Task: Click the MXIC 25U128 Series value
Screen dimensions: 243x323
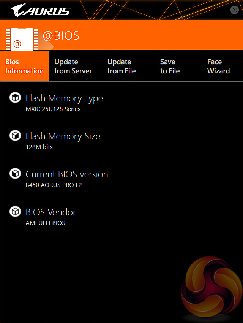Action: [53, 109]
